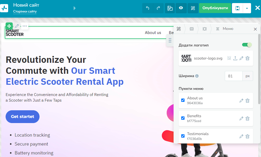Uncheck the Testimonials checkbox
The image size is (261, 157).
183,136
